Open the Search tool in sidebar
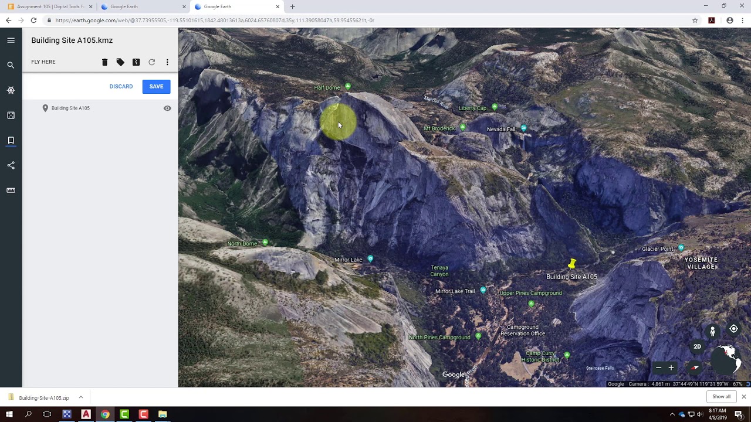The image size is (751, 422). point(11,65)
